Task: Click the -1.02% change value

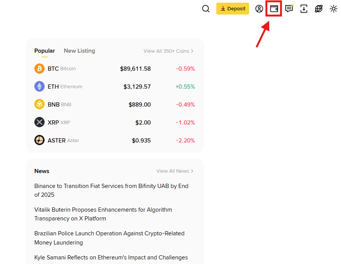Action: [x=185, y=122]
